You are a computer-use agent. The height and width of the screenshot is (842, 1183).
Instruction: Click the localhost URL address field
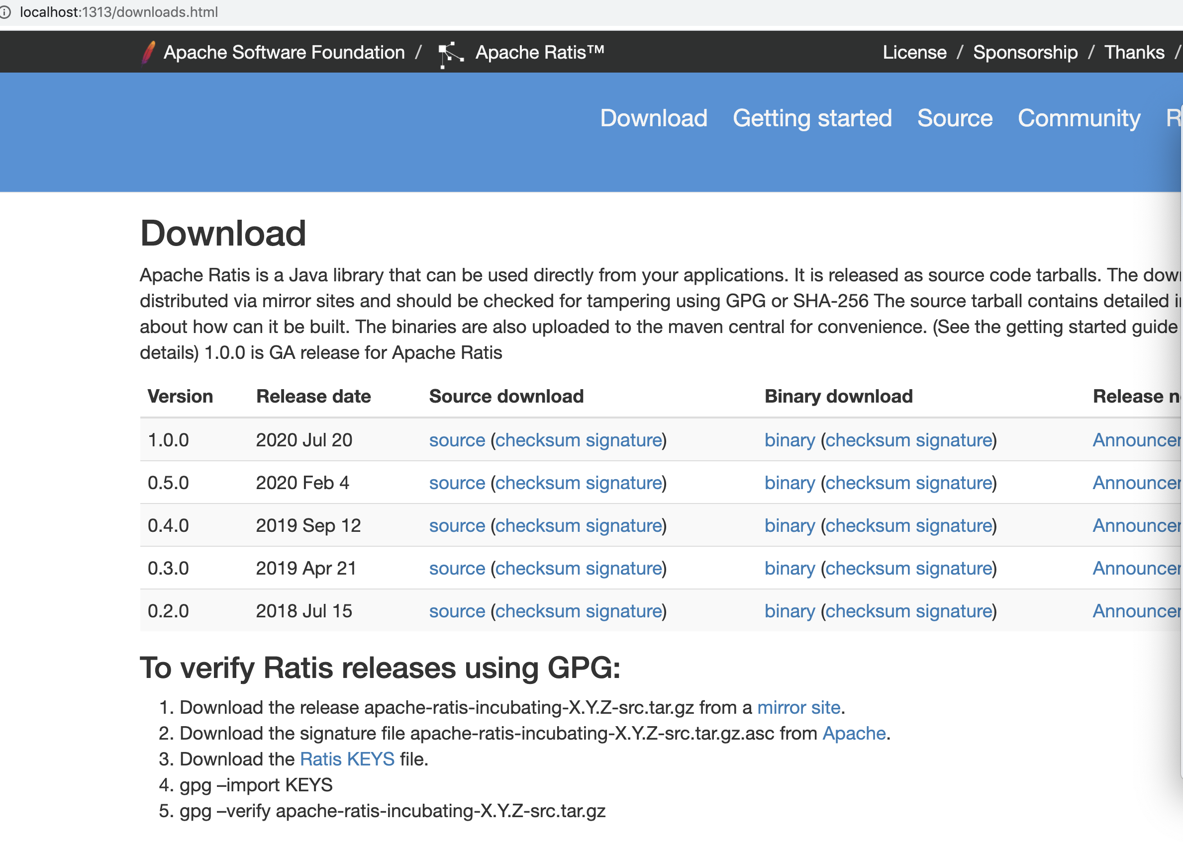tap(119, 12)
